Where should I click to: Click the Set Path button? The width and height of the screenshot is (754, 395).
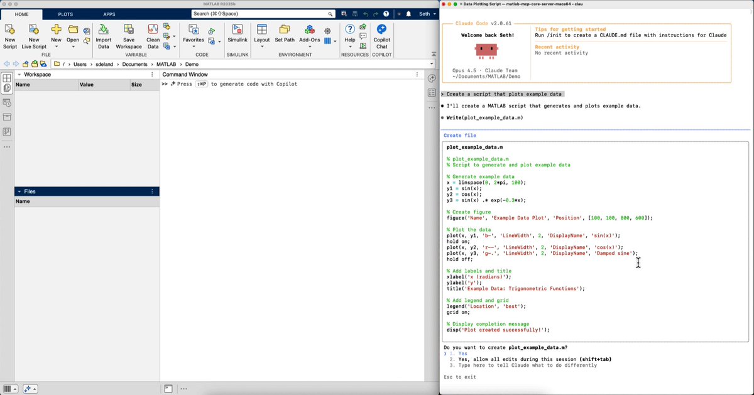coord(285,33)
